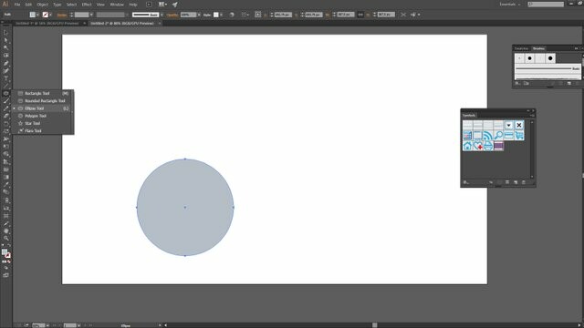Screen dimensions: 584x328
Task: Open the Arrange Documents dropdown
Action: [x=162, y=5]
